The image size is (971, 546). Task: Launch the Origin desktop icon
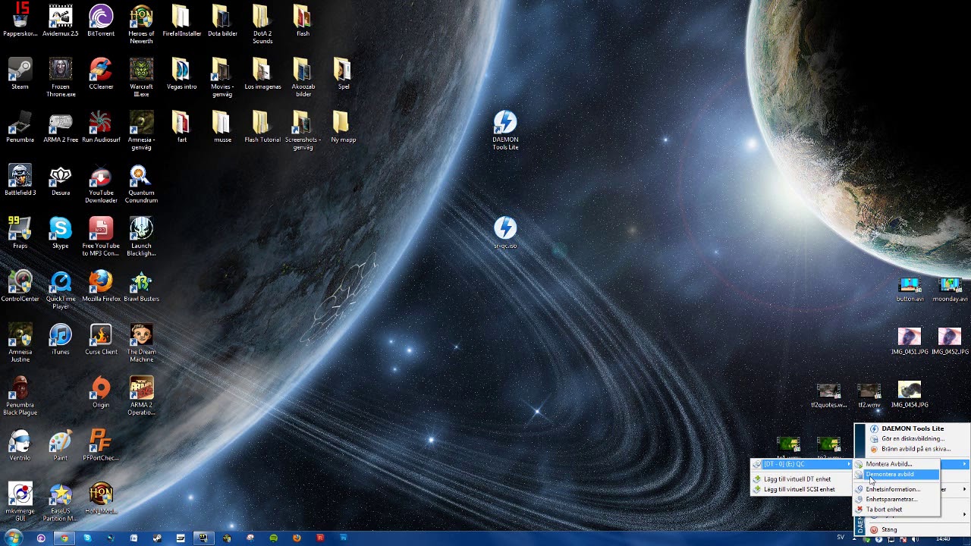pos(101,392)
